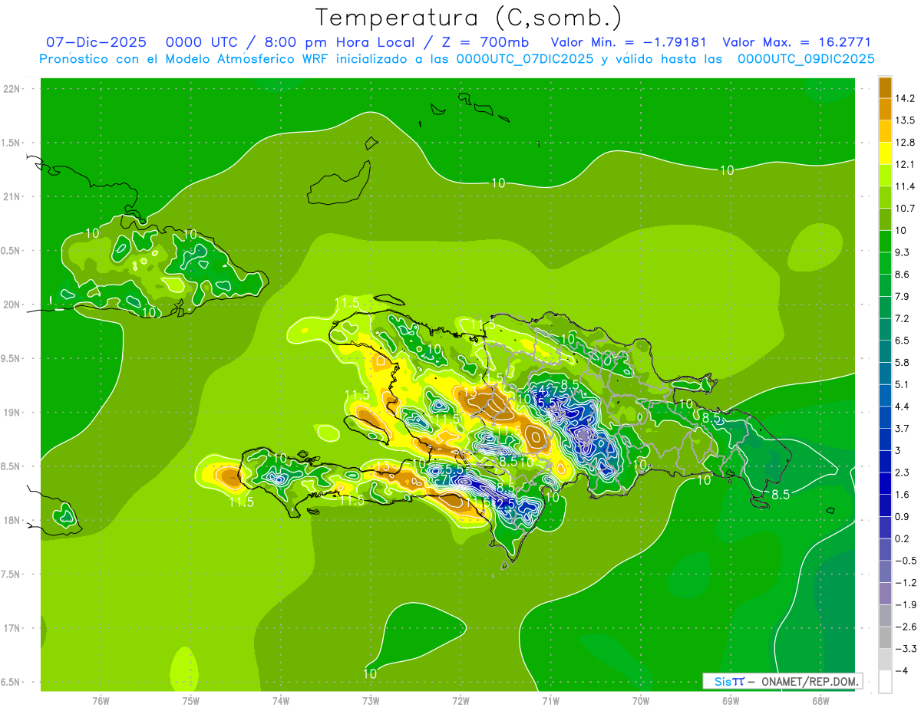The width and height of the screenshot is (921, 711).
Task: Click the colorbar value "12.1"
Action: coord(905,165)
